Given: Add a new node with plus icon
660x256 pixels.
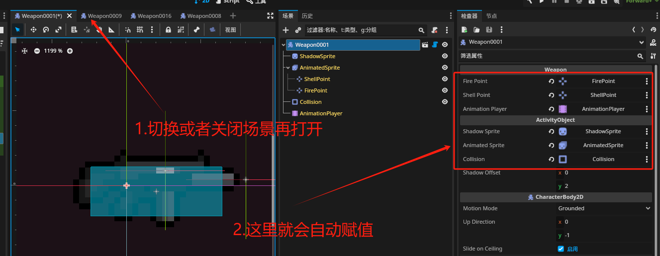Looking at the screenshot, I should coord(285,30).
